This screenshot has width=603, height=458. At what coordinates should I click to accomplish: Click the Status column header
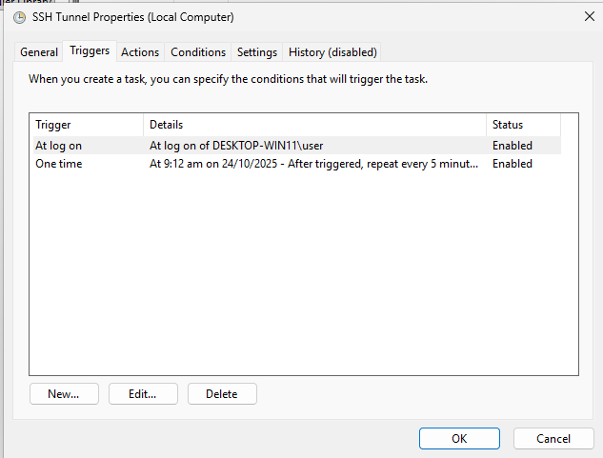coord(523,125)
